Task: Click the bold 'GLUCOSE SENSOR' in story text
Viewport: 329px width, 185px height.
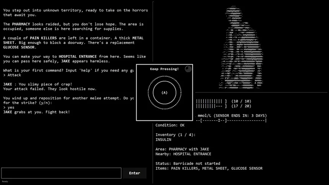Action: click(19, 47)
